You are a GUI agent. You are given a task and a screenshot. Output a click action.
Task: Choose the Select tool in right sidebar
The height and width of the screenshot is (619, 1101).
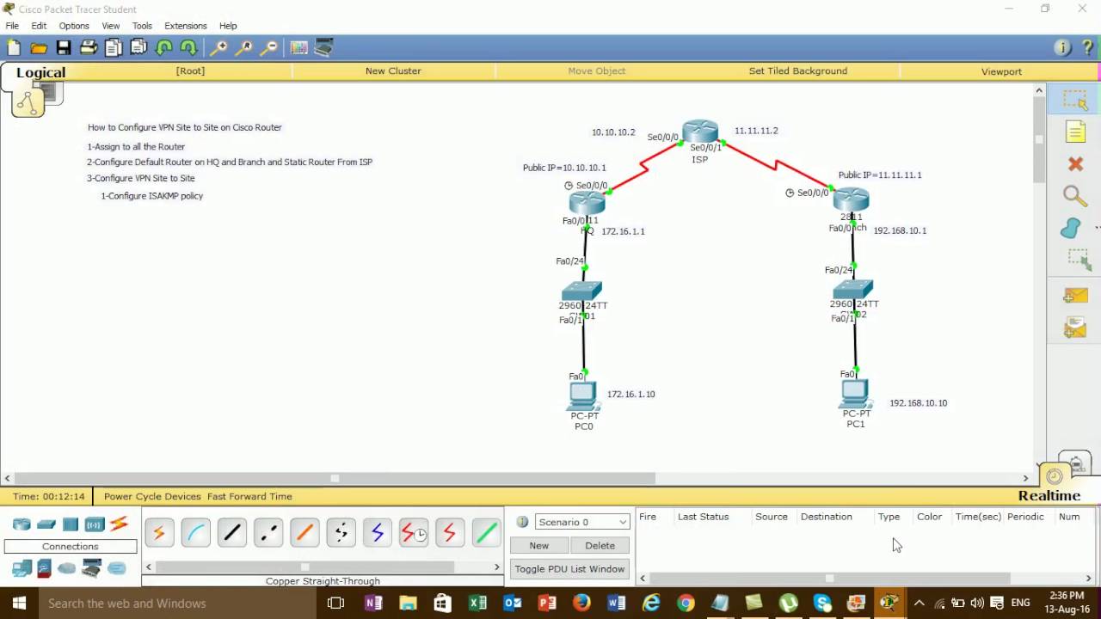click(1075, 101)
